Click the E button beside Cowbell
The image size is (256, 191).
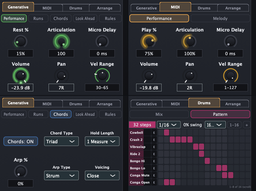coord(154,132)
